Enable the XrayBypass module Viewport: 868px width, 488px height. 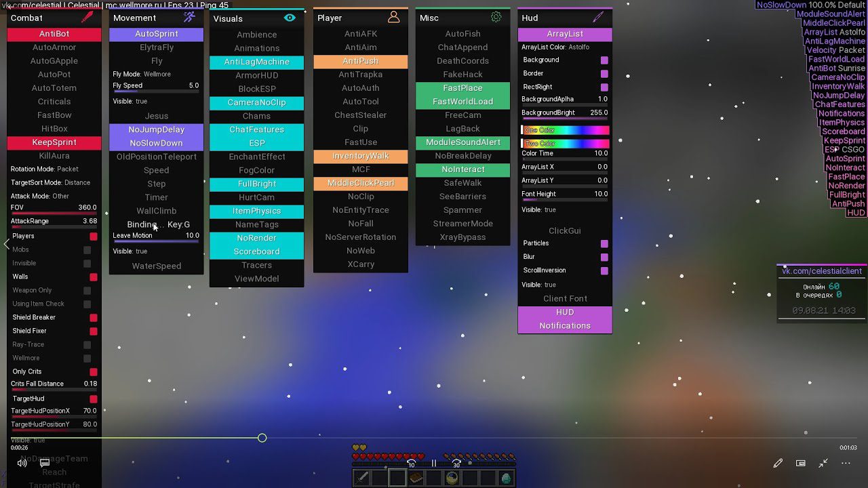click(463, 237)
